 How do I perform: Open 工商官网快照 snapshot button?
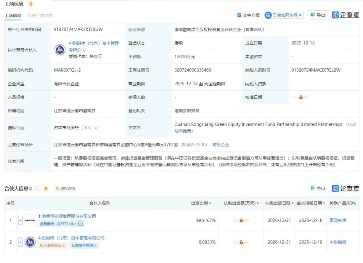[284, 15]
